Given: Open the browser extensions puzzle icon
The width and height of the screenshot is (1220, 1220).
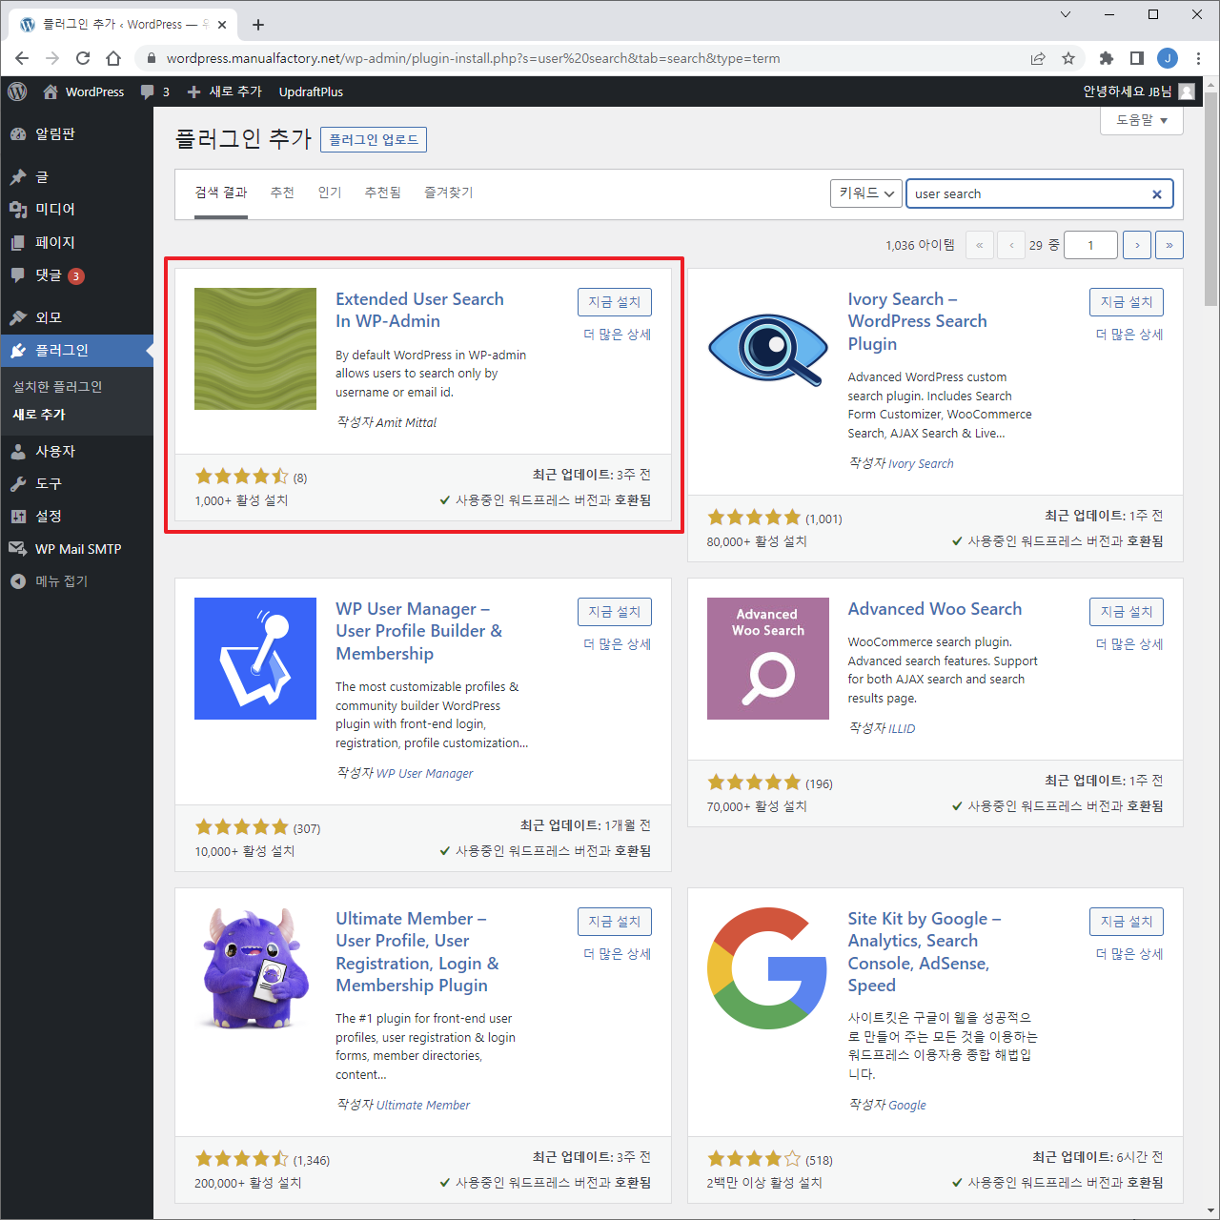Looking at the screenshot, I should [x=1107, y=58].
